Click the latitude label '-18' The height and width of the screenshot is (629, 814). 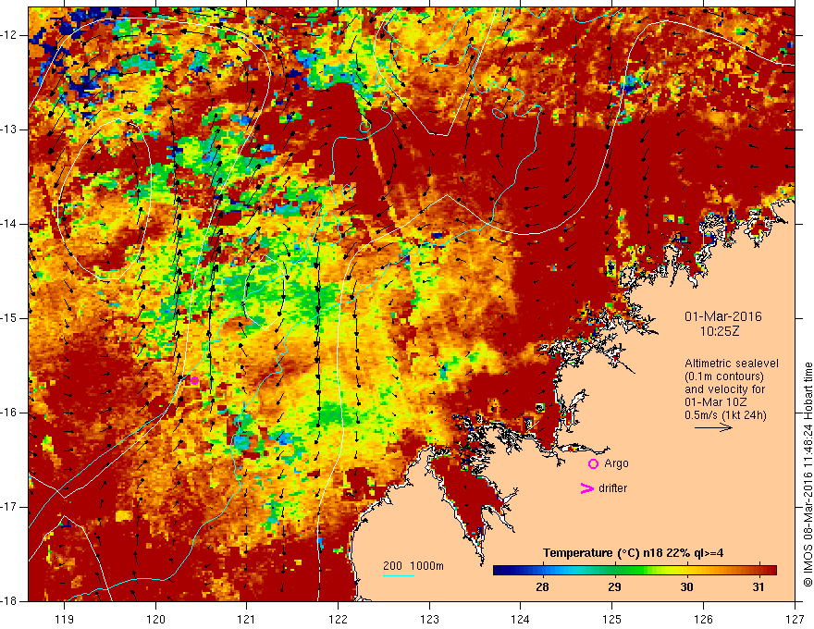[x=9, y=601]
